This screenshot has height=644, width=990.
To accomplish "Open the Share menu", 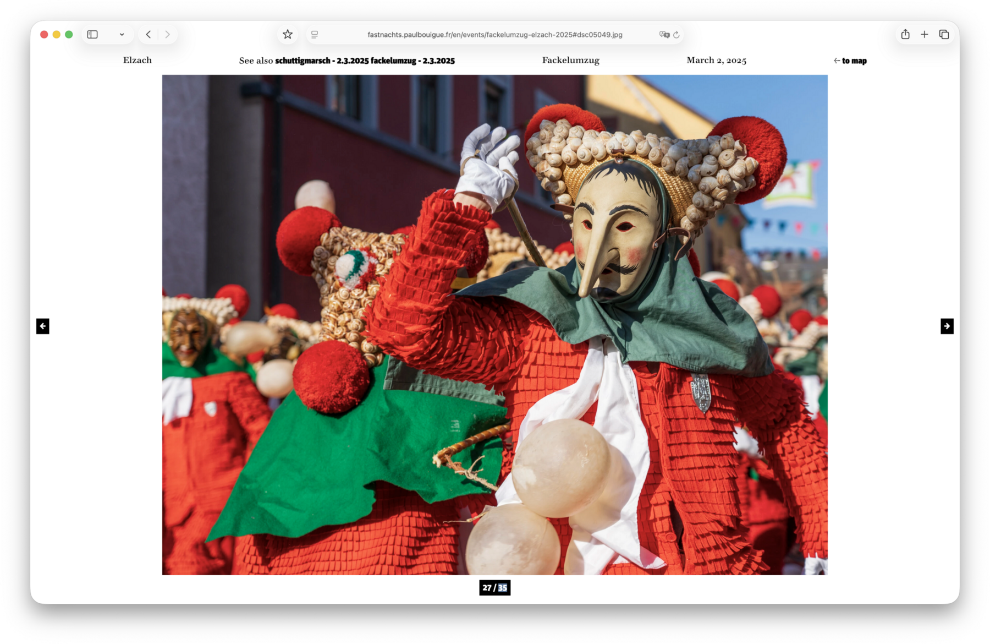I will tap(905, 35).
